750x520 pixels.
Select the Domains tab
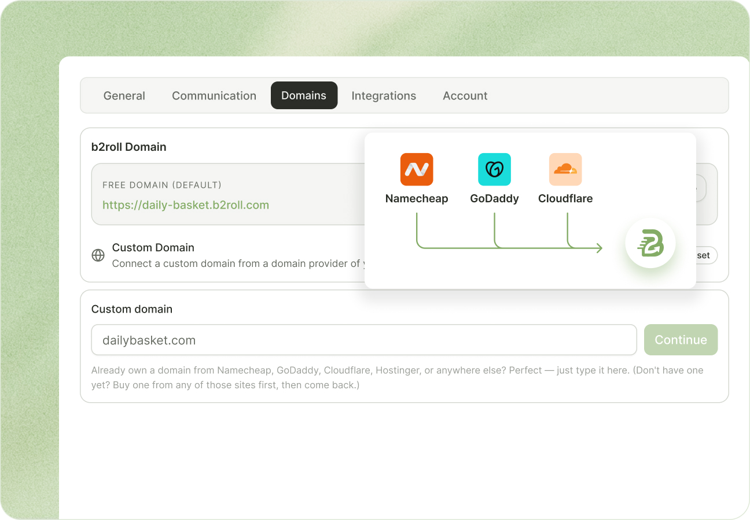[304, 95]
